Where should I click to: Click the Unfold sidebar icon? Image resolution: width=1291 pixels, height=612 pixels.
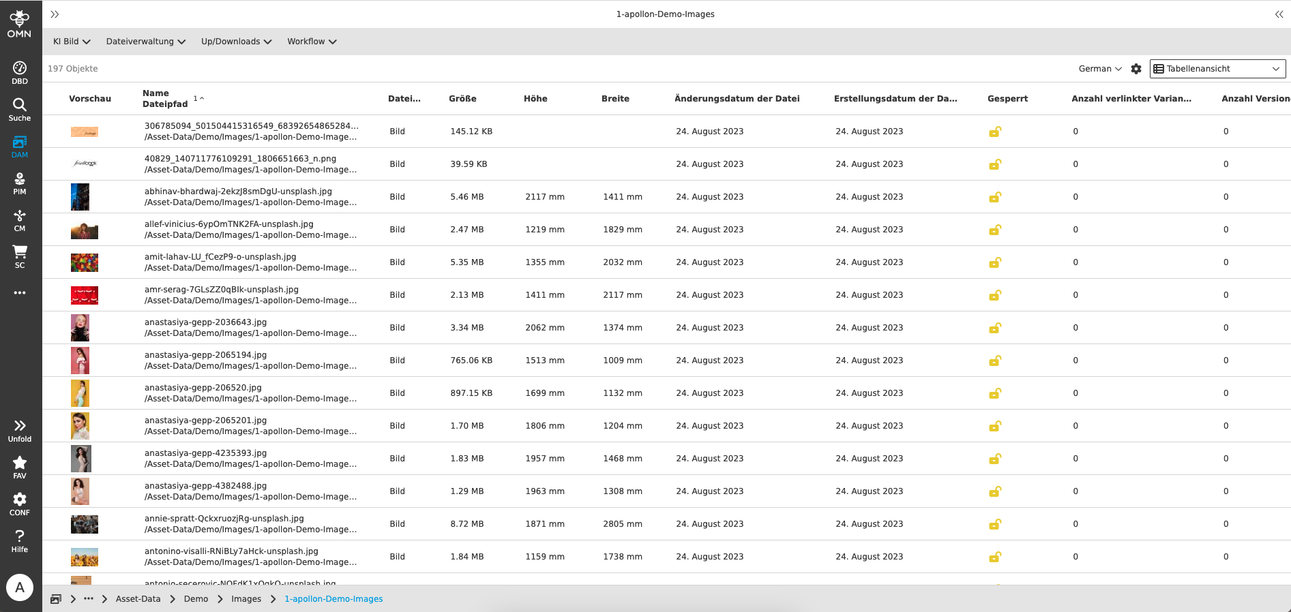click(20, 430)
